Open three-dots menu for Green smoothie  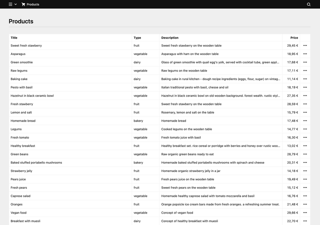click(305, 62)
